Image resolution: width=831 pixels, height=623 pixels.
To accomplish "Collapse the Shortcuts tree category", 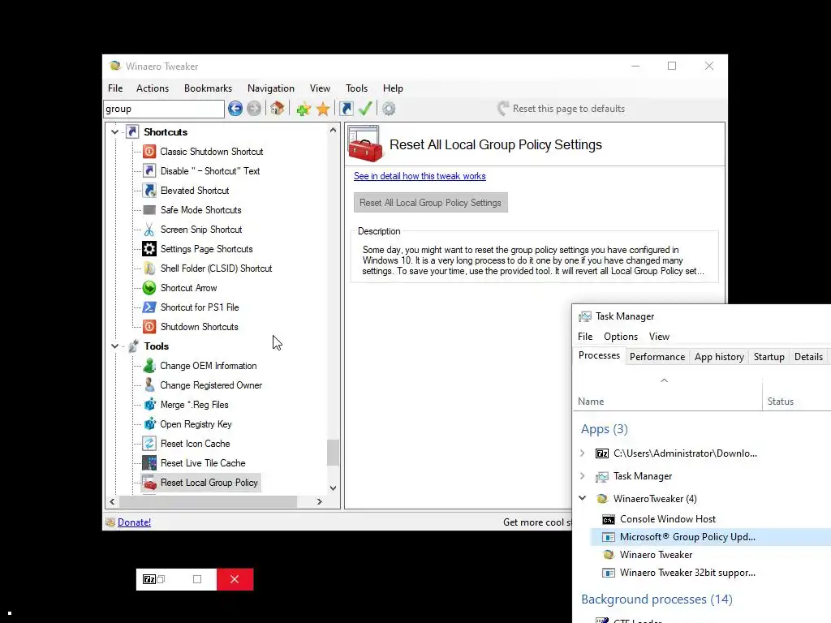I will pyautogui.click(x=115, y=132).
